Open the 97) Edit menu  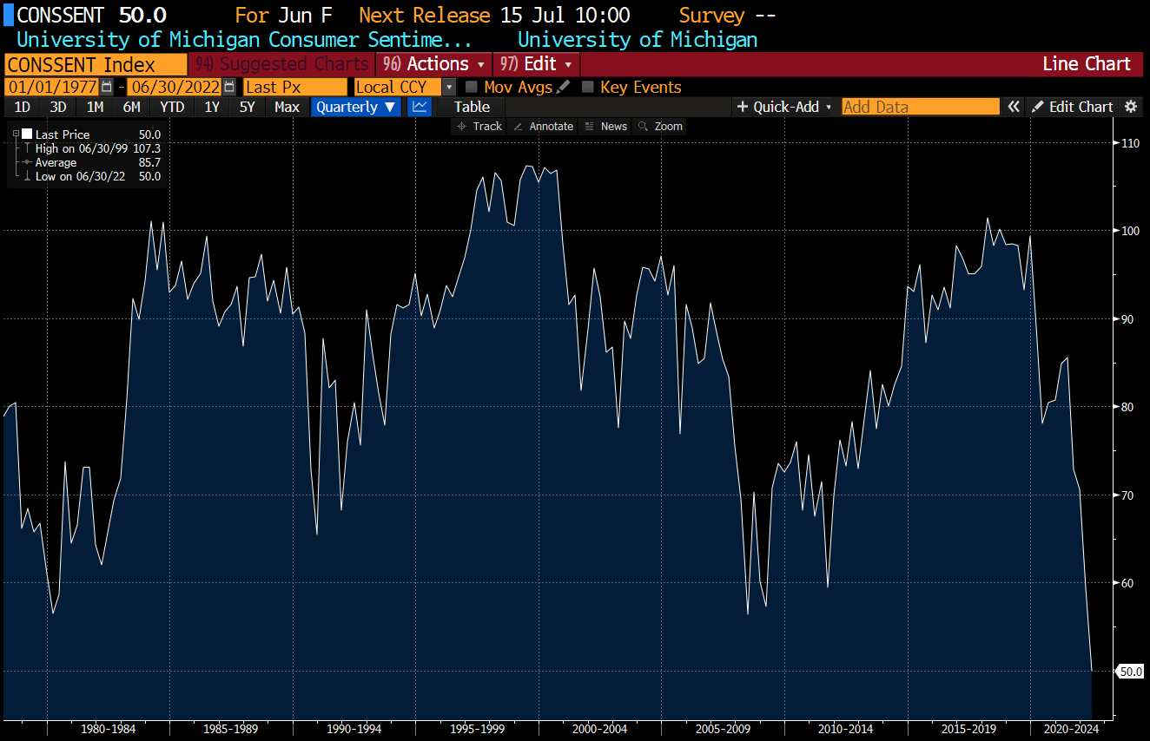(536, 64)
